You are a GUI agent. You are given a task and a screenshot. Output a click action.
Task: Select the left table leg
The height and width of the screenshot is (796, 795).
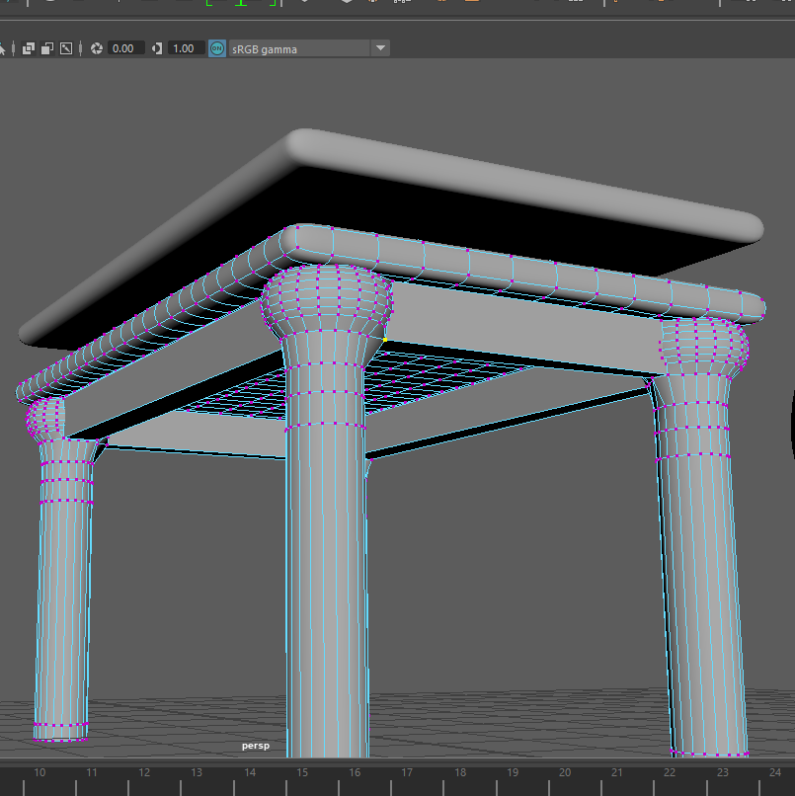click(x=64, y=612)
